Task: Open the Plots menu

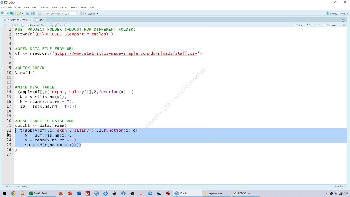Action: [35, 7]
